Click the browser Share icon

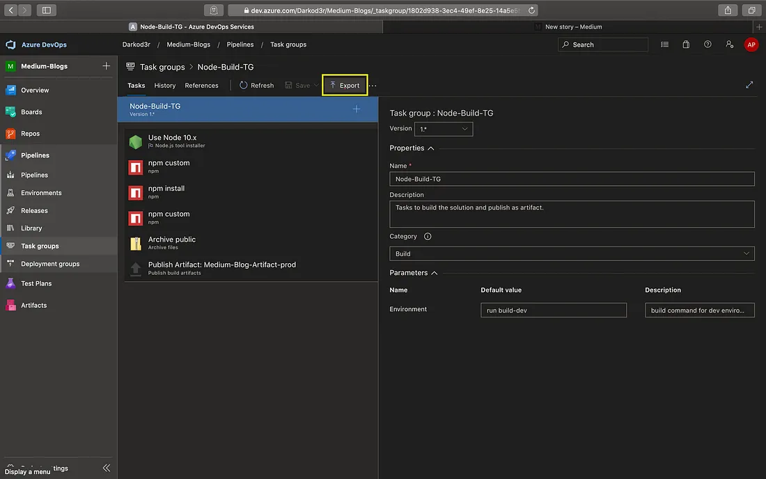coord(728,10)
